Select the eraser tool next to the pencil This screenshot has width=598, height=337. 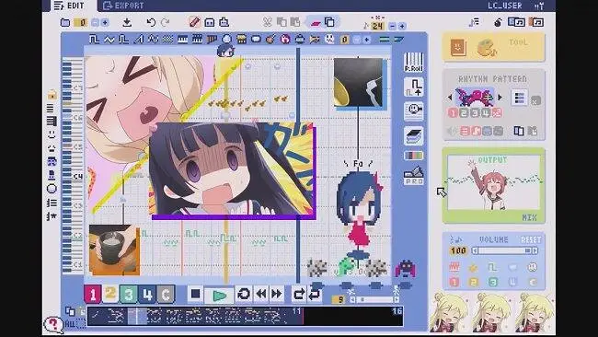coord(210,22)
